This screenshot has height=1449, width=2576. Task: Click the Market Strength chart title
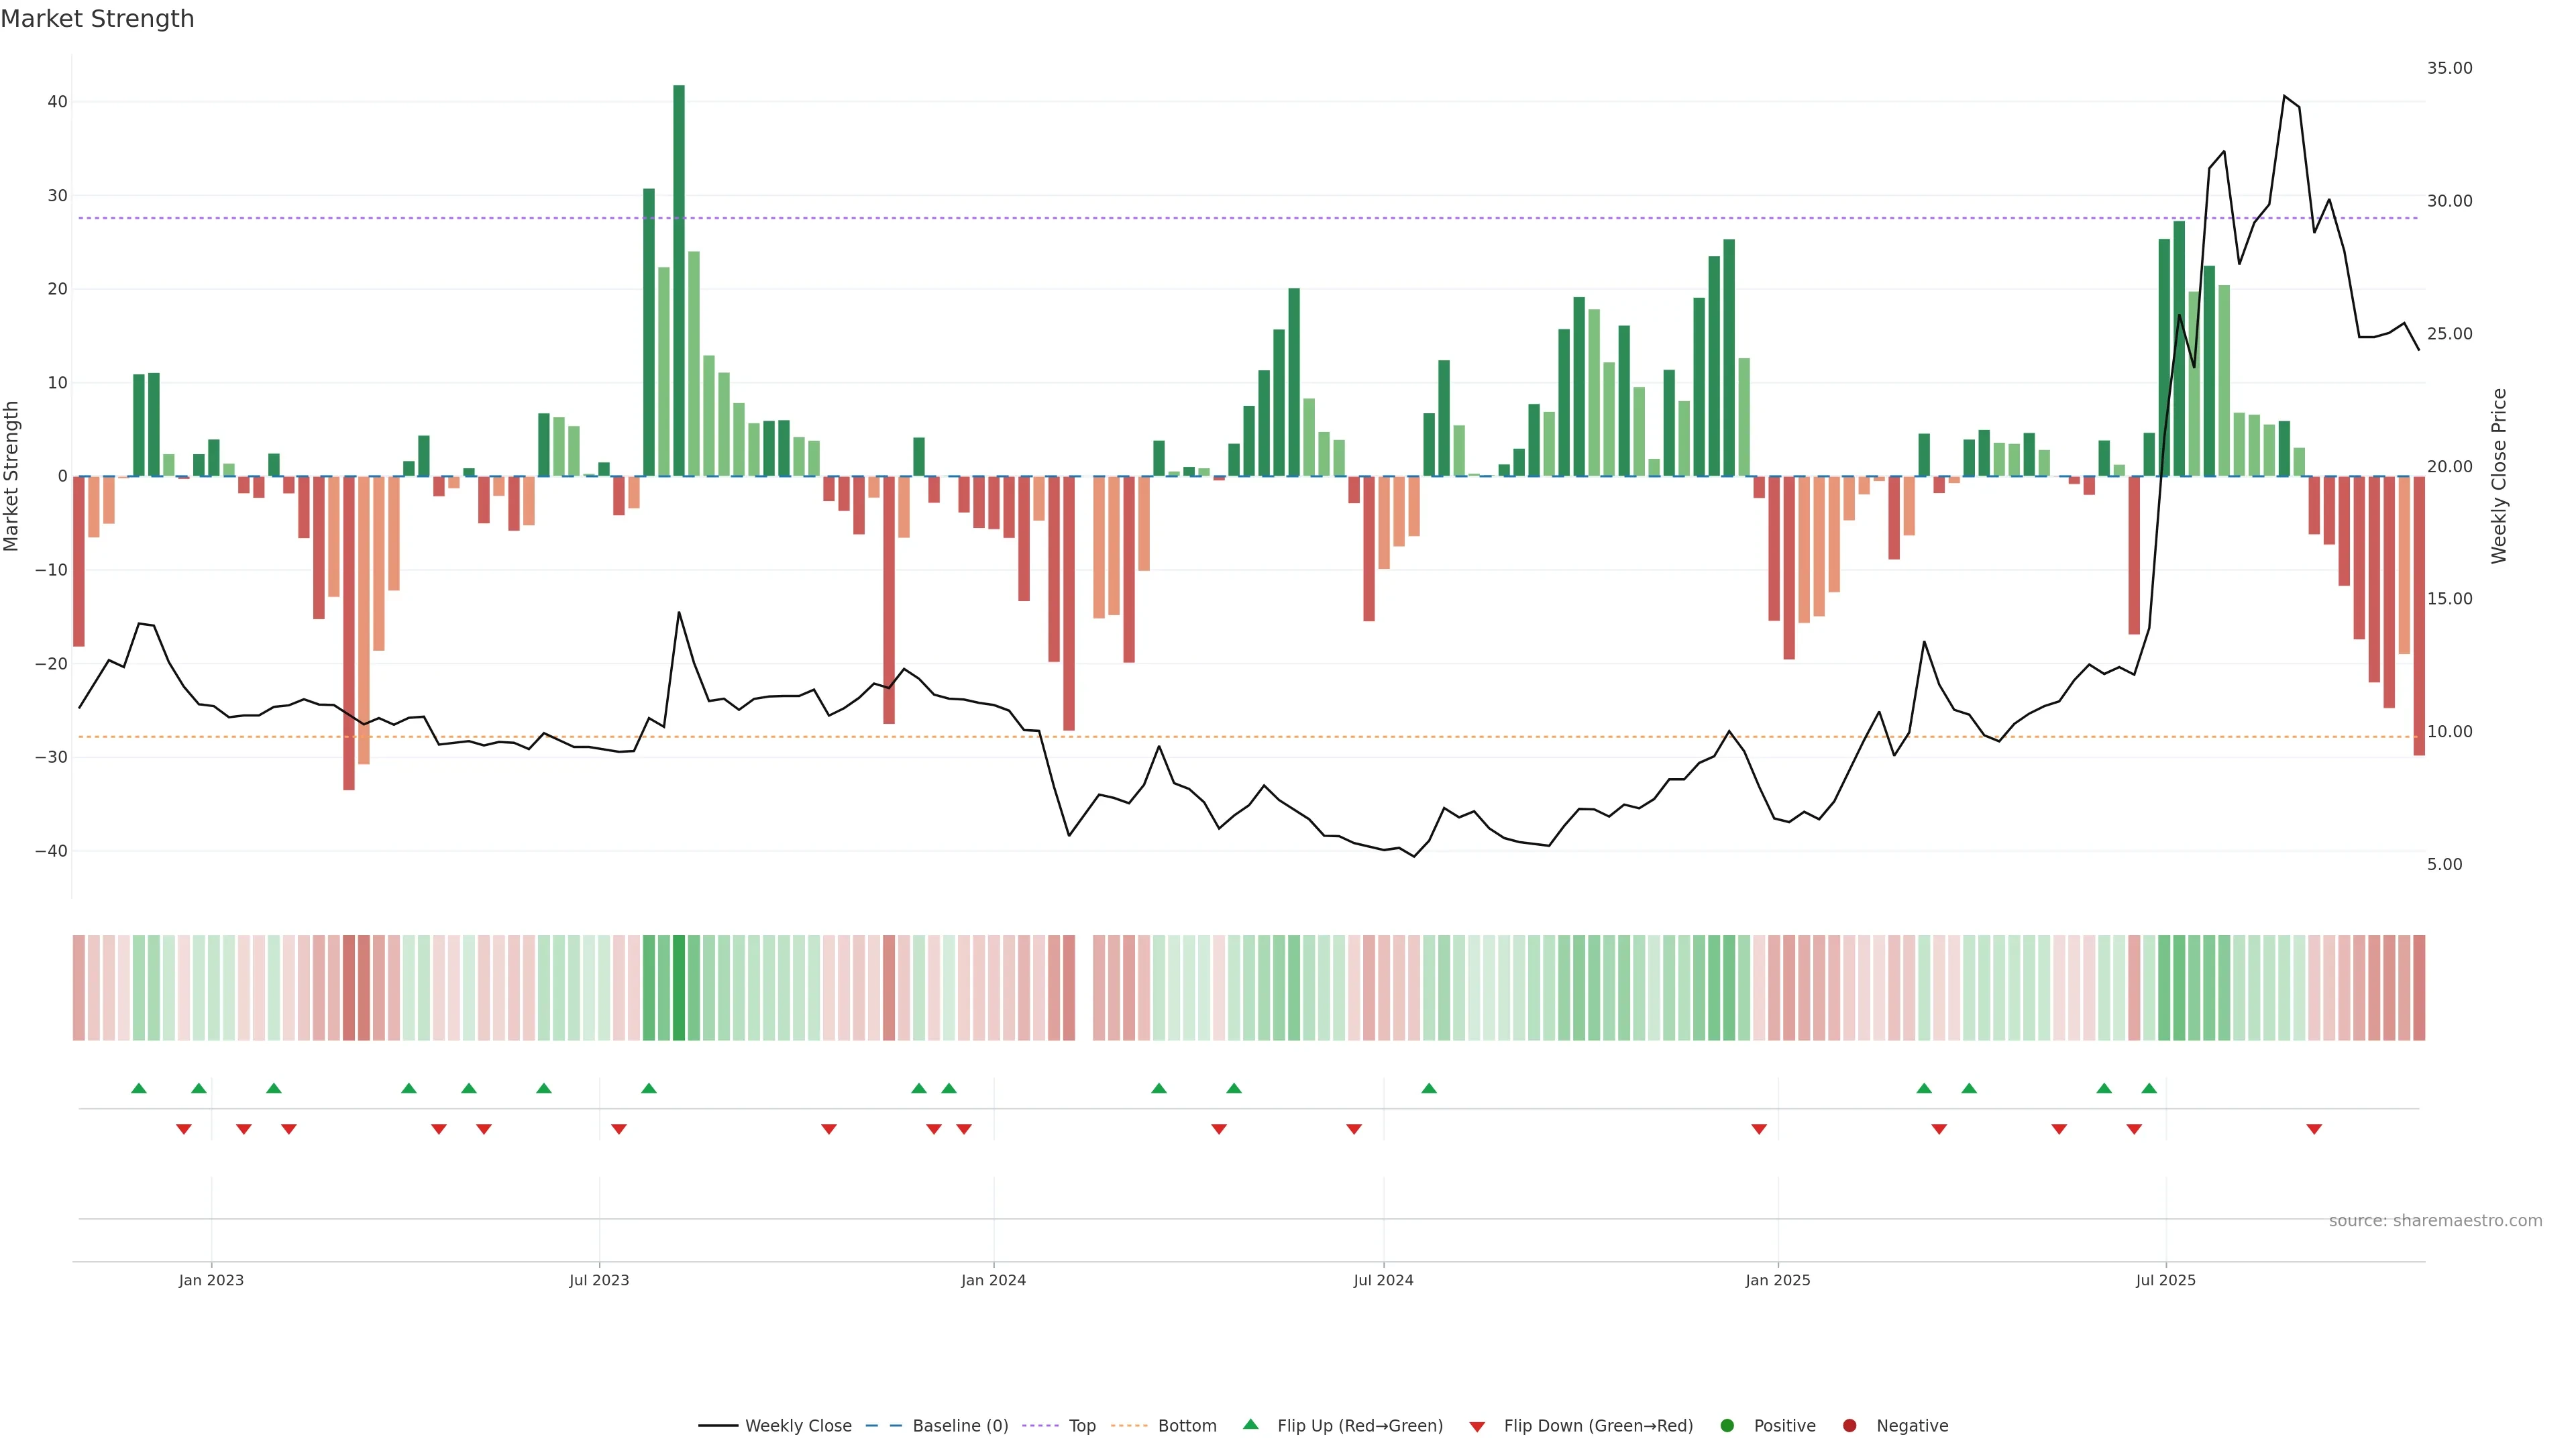pyautogui.click(x=97, y=19)
